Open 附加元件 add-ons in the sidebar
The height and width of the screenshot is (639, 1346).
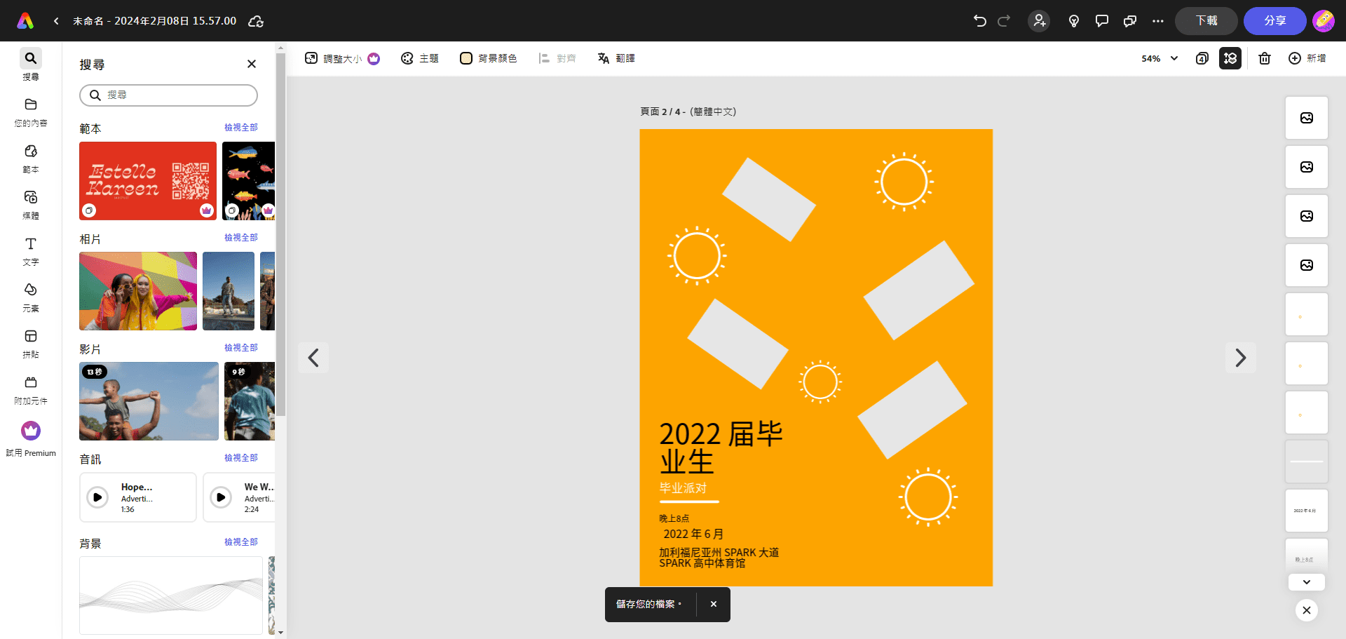[x=31, y=390]
